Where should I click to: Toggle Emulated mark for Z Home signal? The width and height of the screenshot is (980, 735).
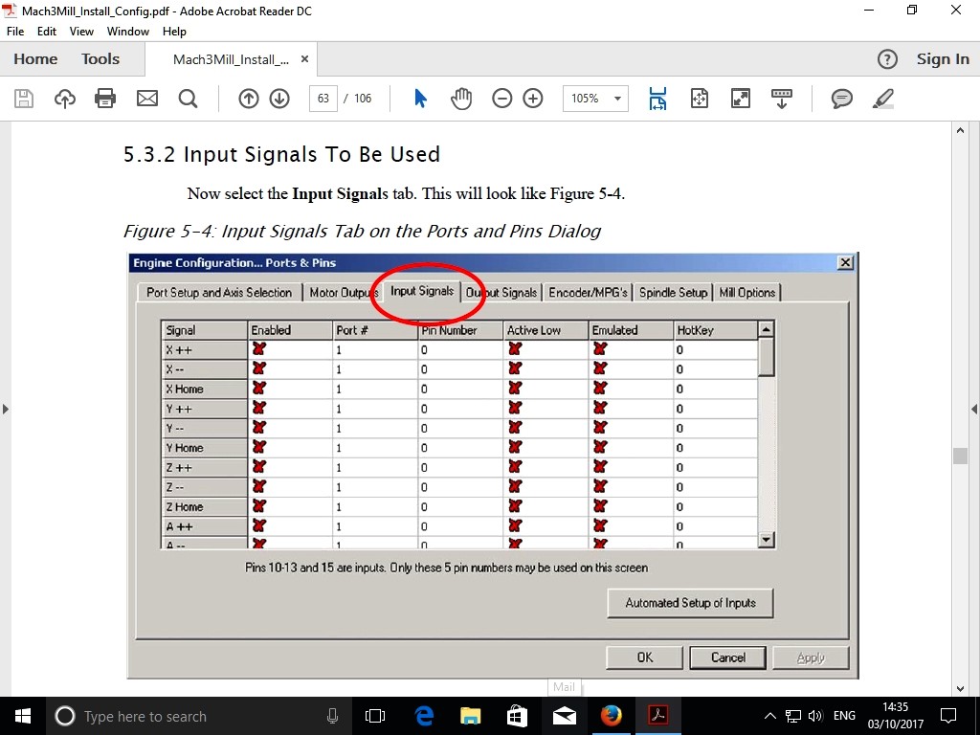[600, 506]
